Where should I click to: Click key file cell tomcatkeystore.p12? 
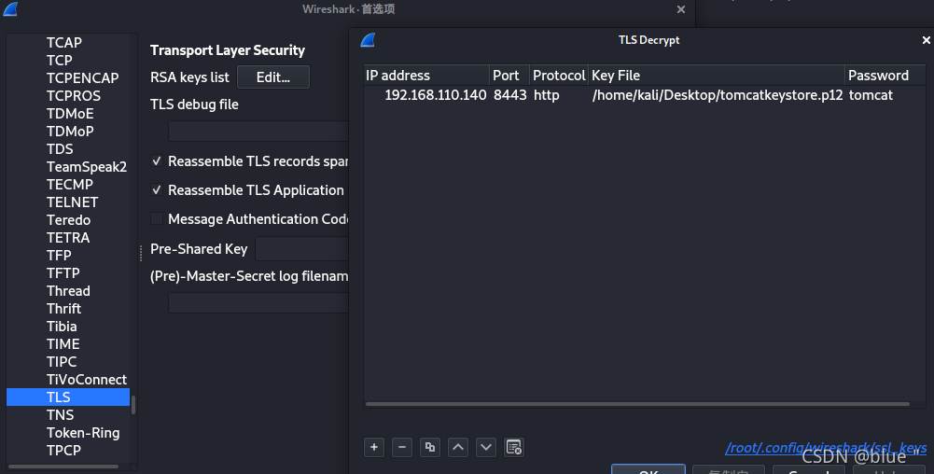click(x=718, y=95)
